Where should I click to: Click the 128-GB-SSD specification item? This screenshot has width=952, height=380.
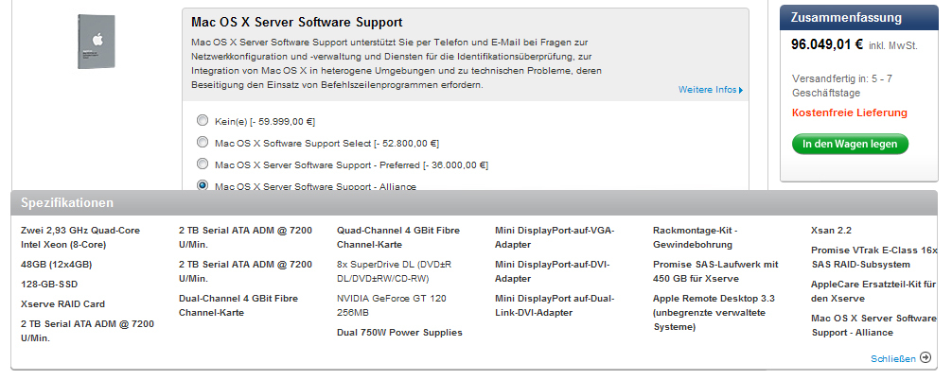tap(49, 285)
